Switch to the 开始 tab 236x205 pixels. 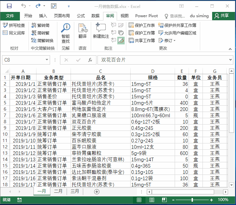[x=28, y=16]
